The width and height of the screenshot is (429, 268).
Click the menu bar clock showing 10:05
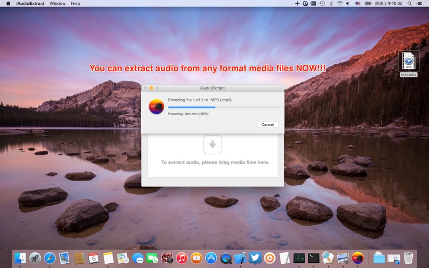388,3
